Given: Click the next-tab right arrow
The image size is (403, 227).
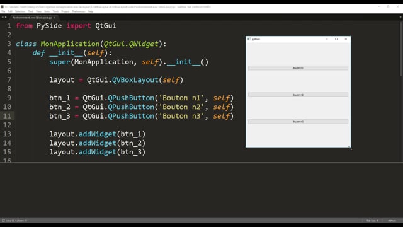Looking at the screenshot, I should (6, 17).
